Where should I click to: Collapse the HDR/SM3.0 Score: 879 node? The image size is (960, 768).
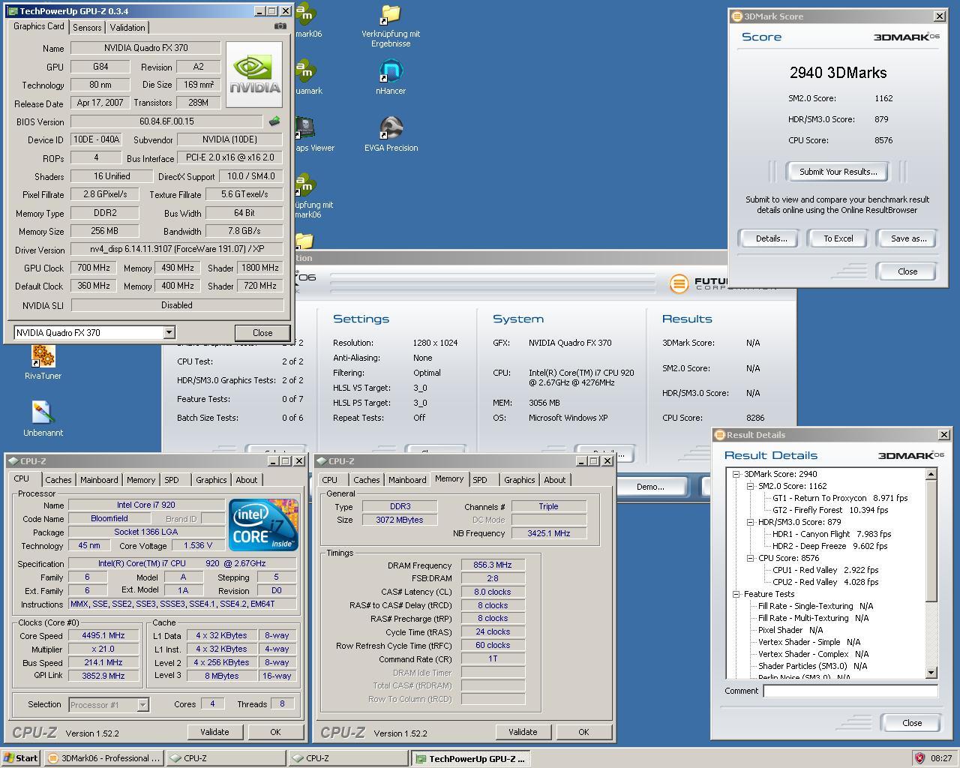click(750, 522)
